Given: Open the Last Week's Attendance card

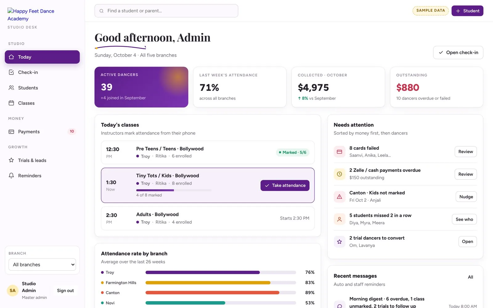Looking at the screenshot, I should point(240,87).
